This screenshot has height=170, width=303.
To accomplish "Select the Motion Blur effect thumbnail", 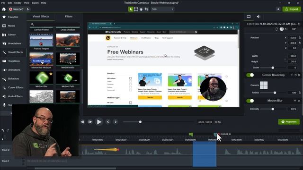I will 41,78.
